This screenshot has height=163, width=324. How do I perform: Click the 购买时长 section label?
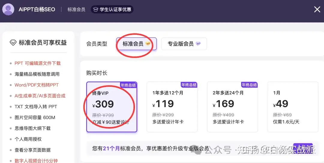pos(97,73)
